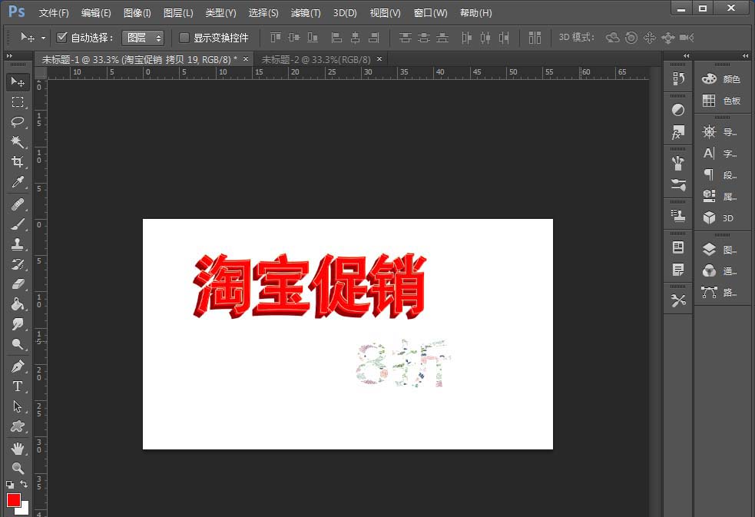Screen dimensions: 755x517
Task: Open the 通道 channels panel button
Action: 722,271
